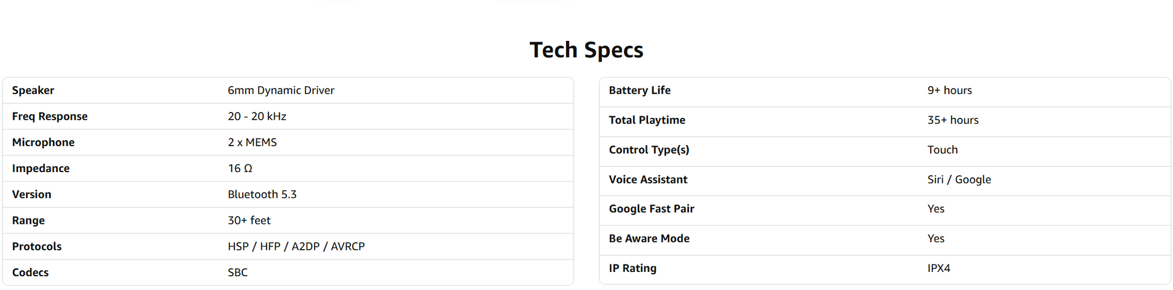Click the 20 - 20 kHz value

257,116
